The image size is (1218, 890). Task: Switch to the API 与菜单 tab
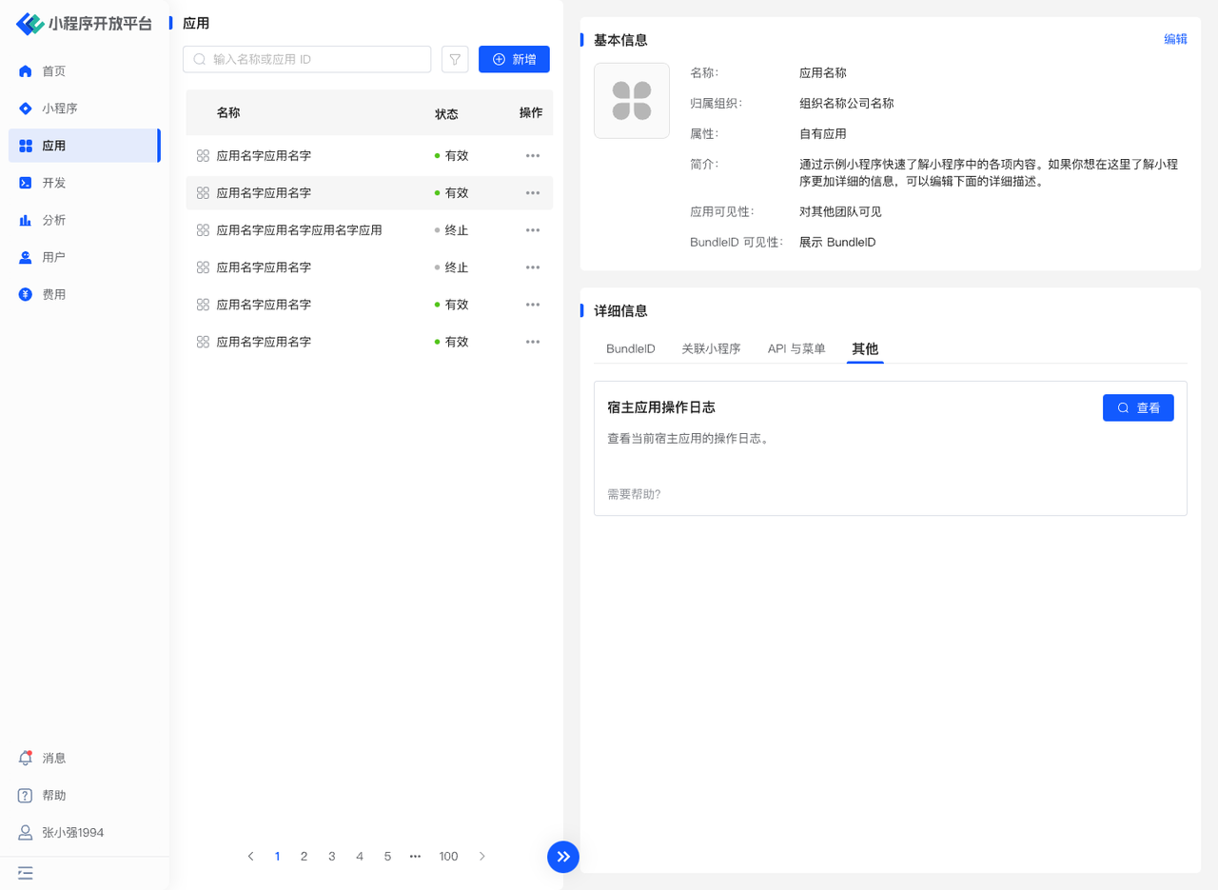[x=796, y=349]
